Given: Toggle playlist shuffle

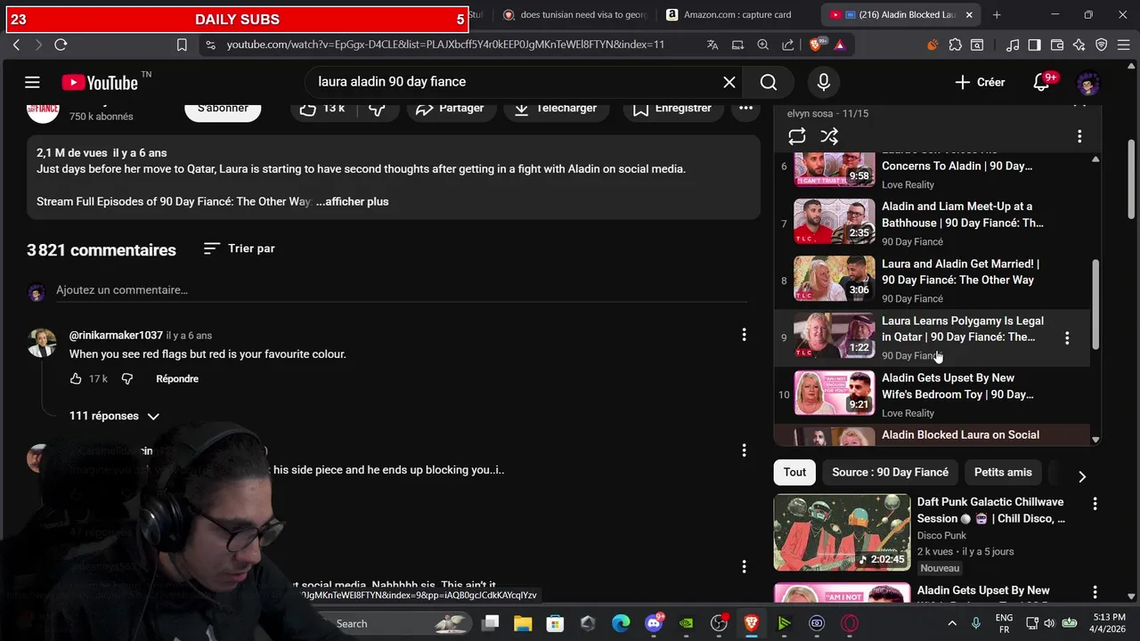Looking at the screenshot, I should (x=829, y=136).
